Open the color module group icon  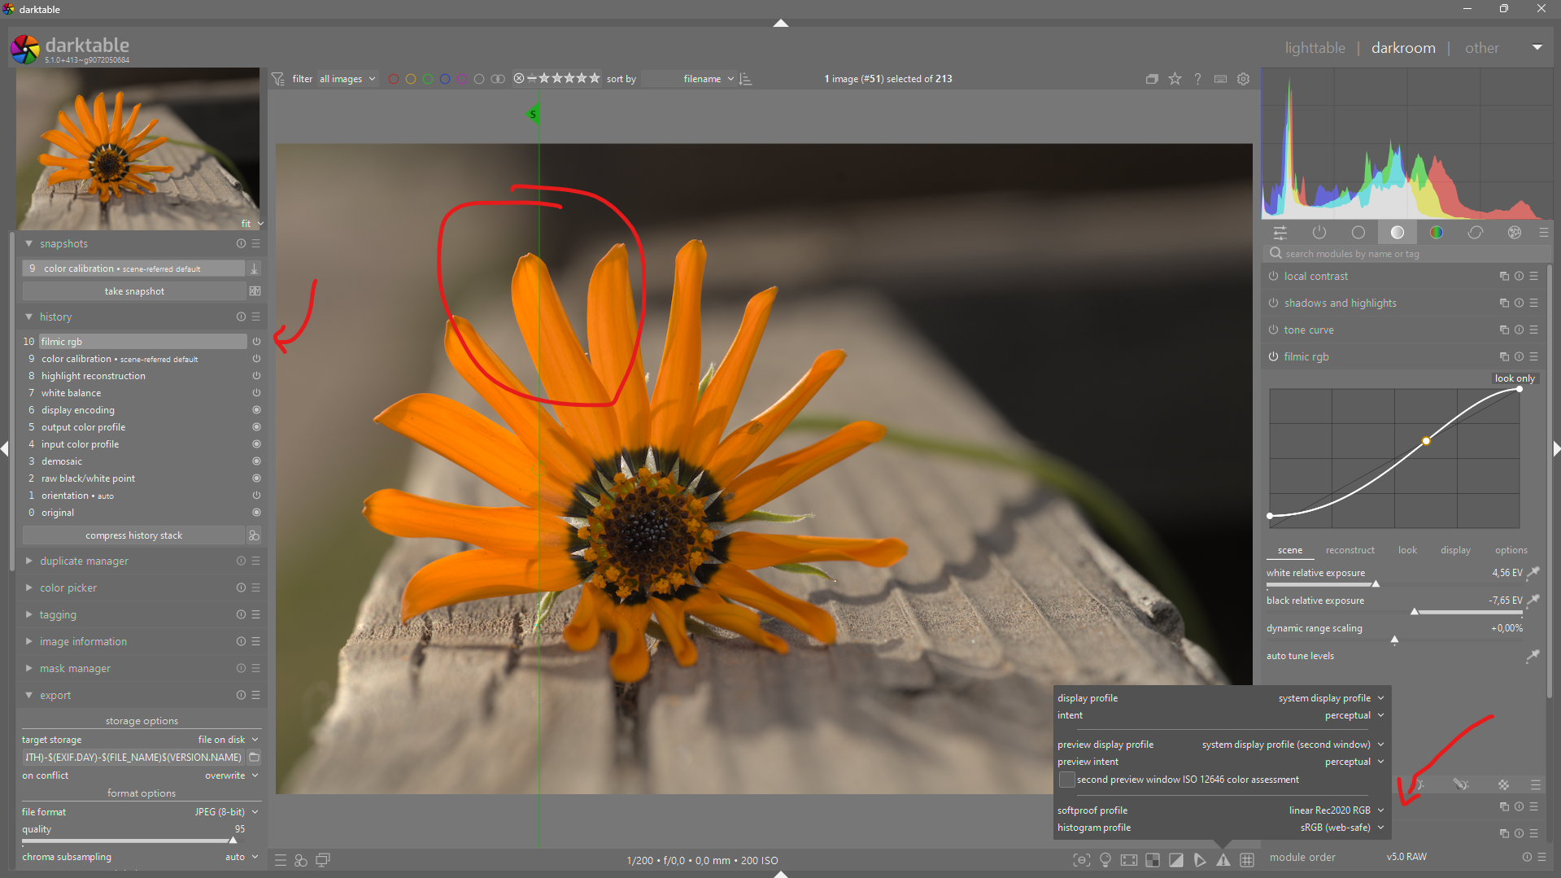pyautogui.click(x=1437, y=233)
